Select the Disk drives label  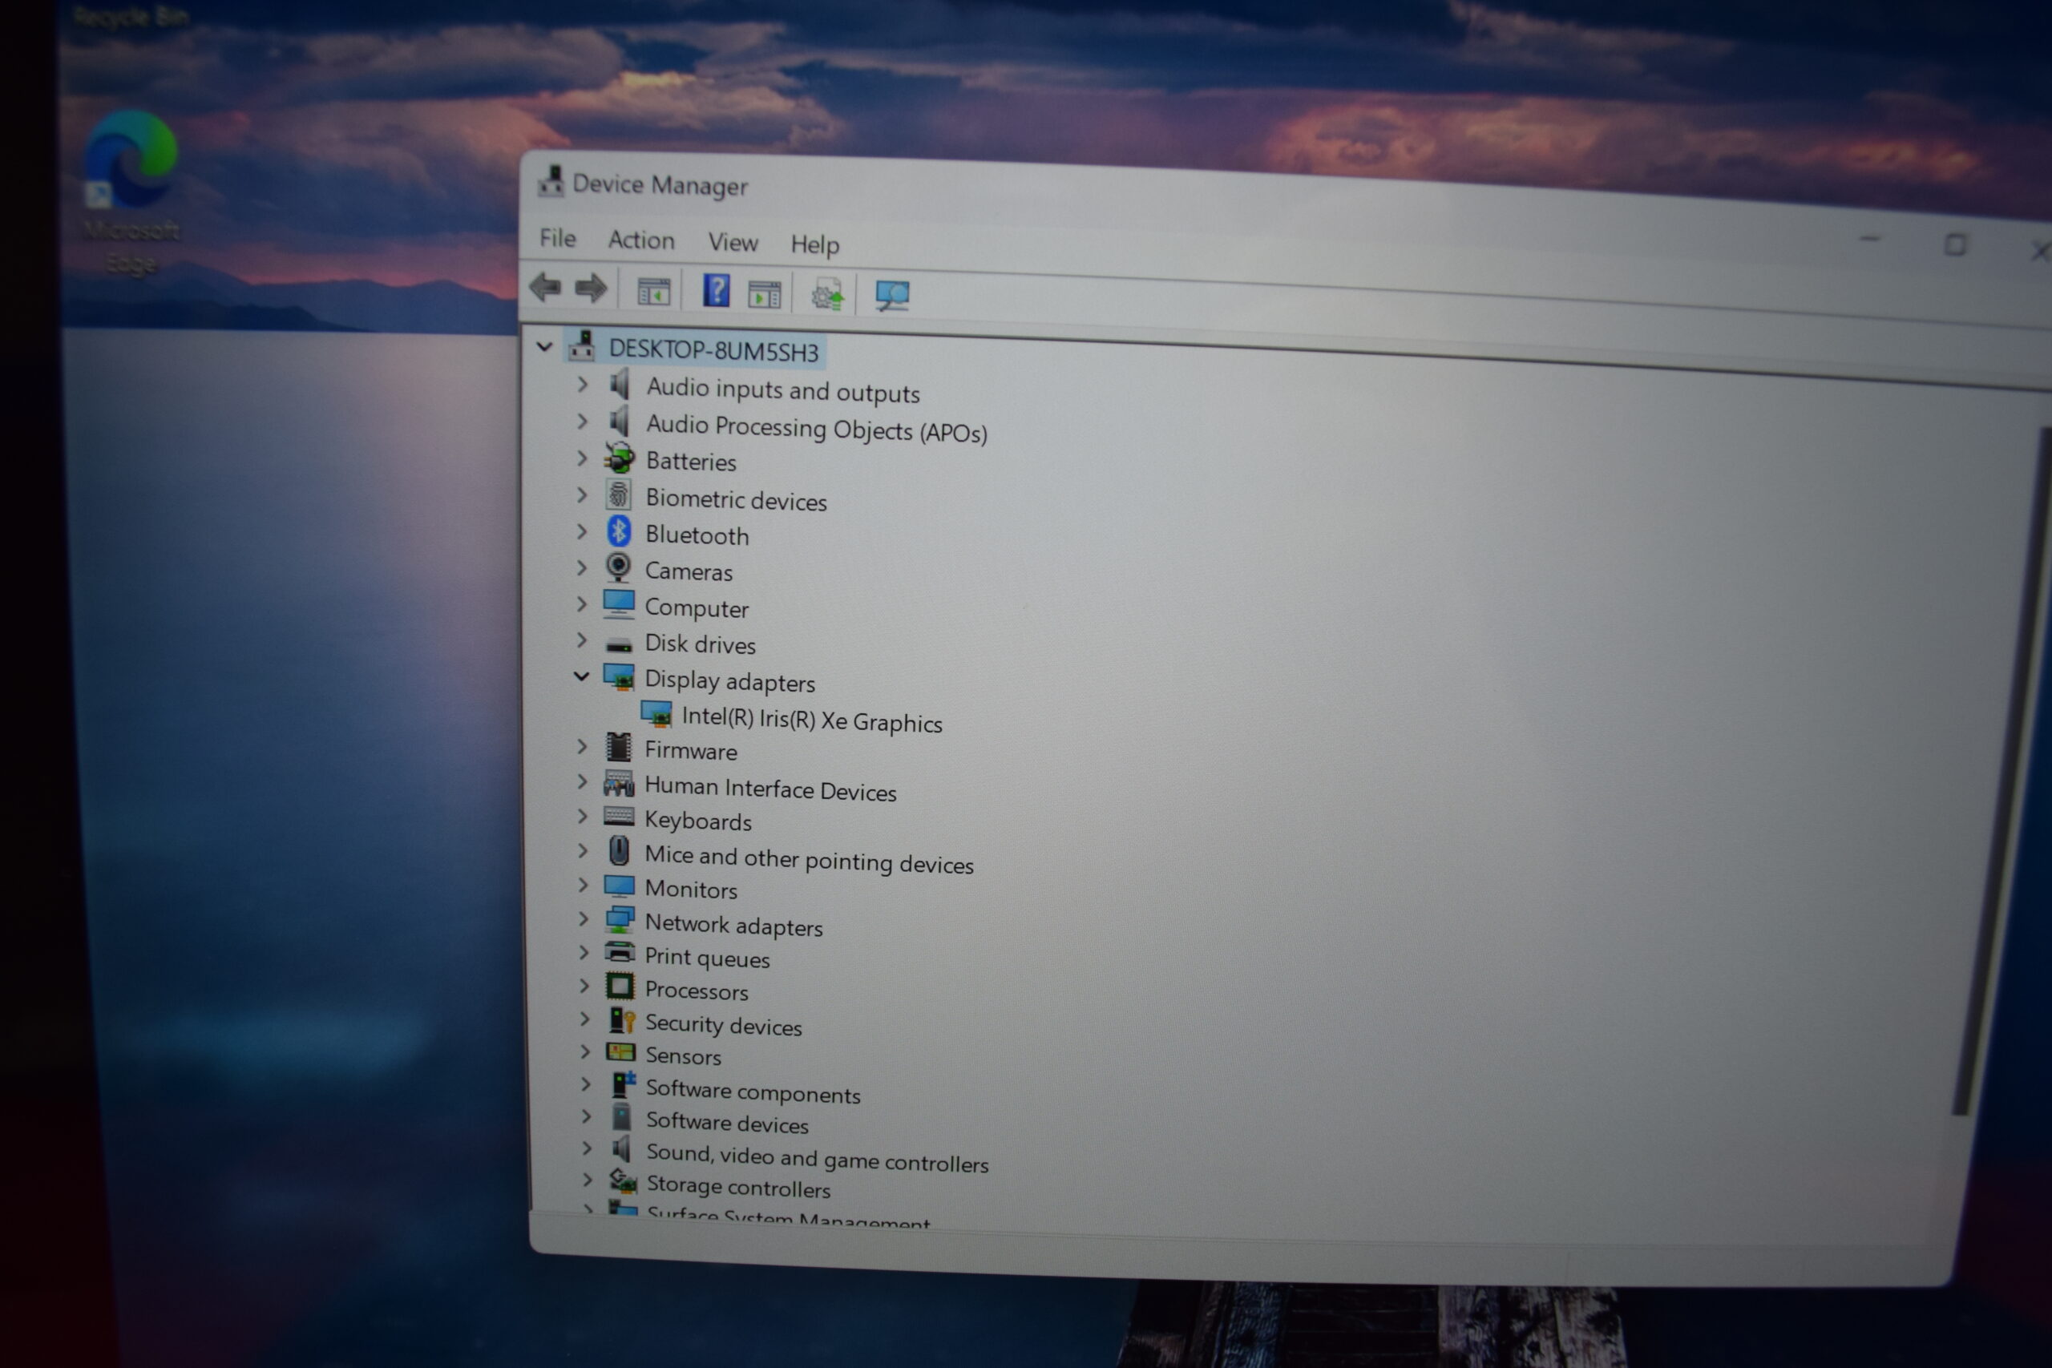[700, 644]
